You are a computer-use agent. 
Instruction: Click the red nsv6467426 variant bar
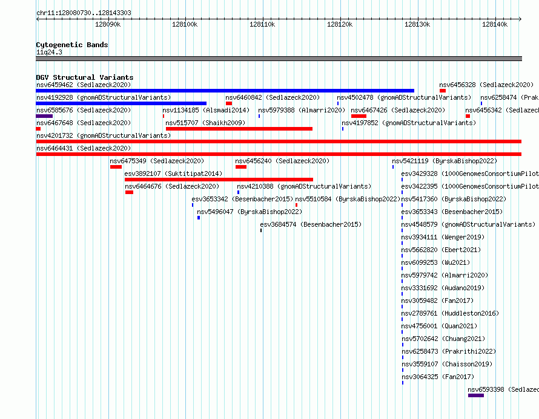coord(359,116)
